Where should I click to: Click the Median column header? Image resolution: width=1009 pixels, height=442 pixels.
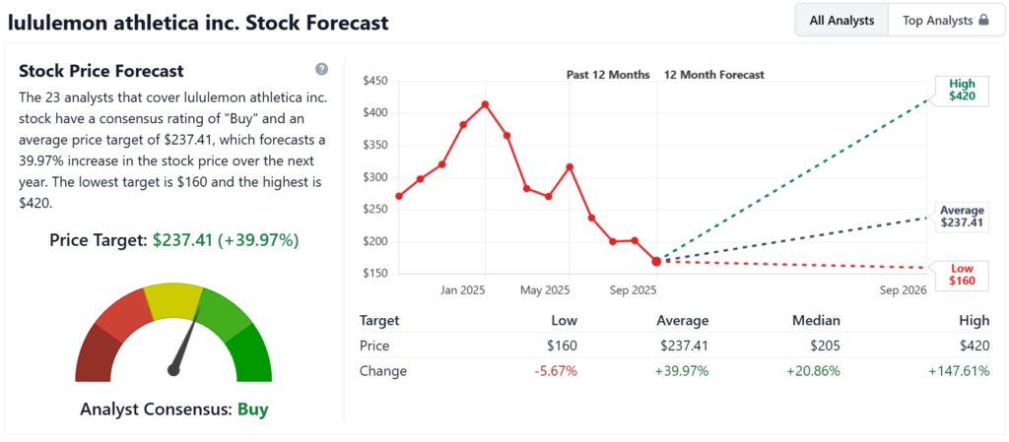(819, 320)
